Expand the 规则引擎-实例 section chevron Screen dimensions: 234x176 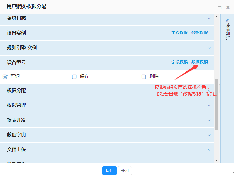pos(209,48)
